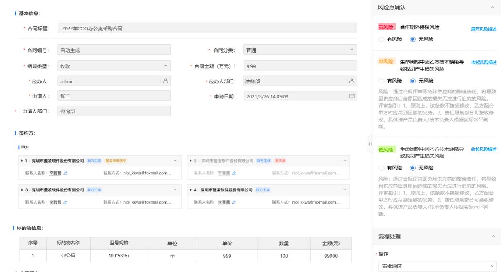
Task: Collapse the 风险点确认 panel
Action: [x=493, y=8]
